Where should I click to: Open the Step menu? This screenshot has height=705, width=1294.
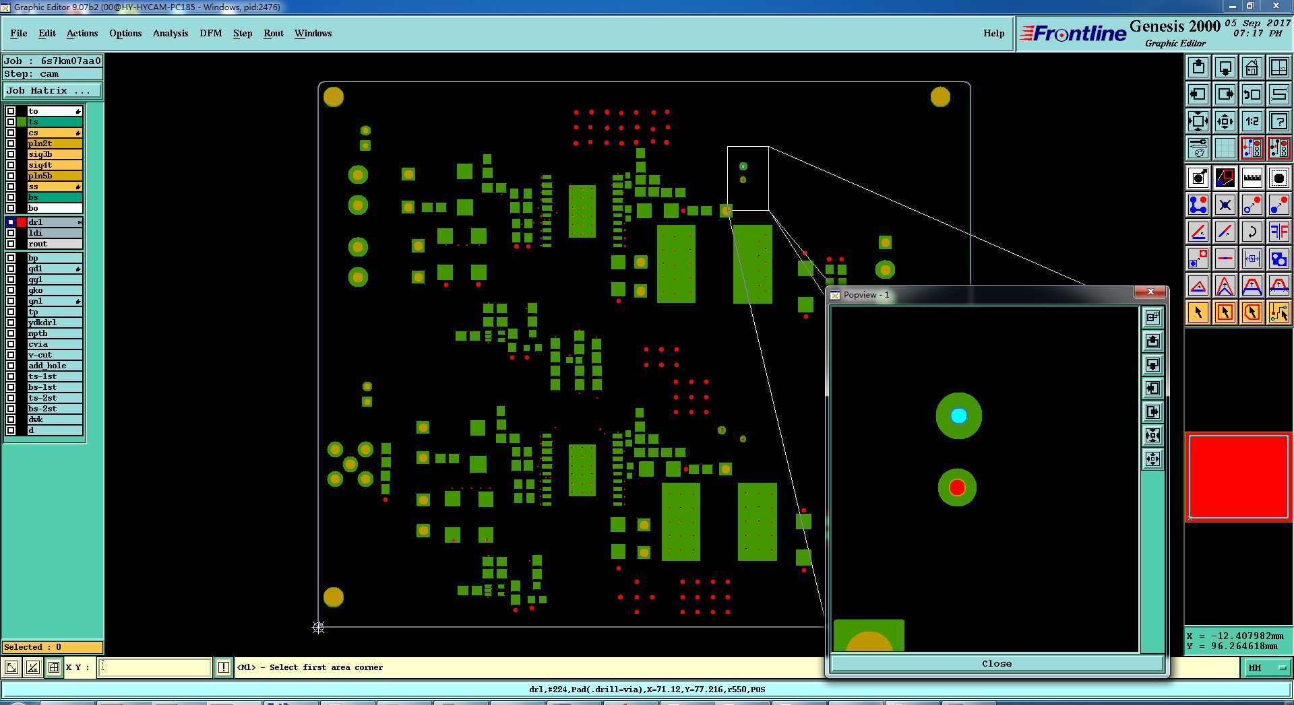pos(243,33)
